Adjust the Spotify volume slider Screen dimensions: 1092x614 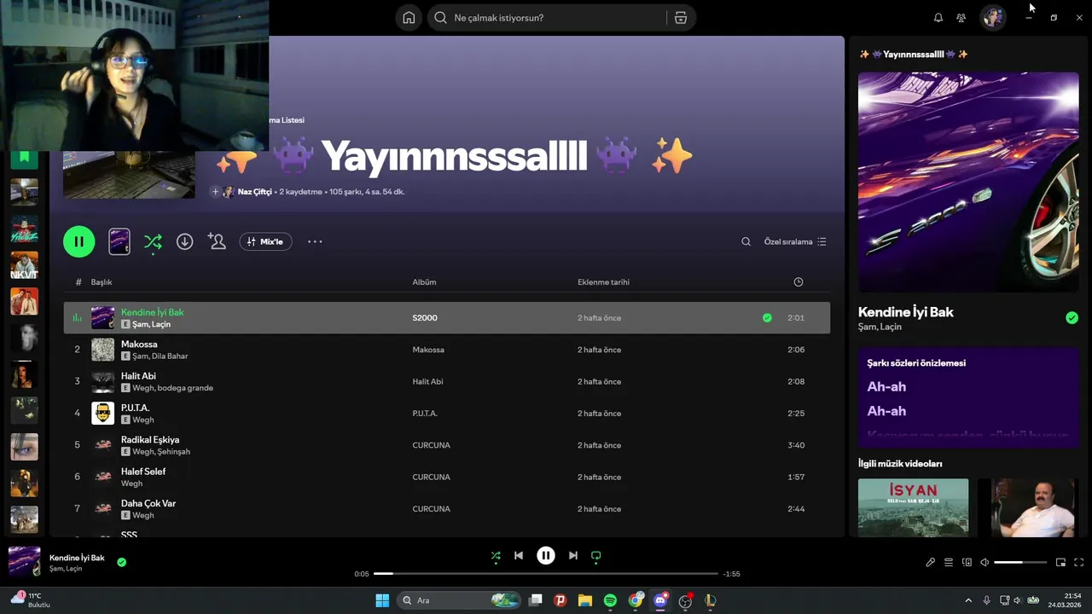[x=1020, y=563]
